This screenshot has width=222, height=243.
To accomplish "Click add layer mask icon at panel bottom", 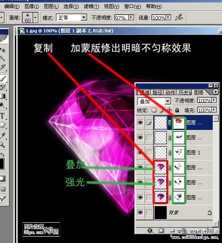I will [x=161, y=230].
